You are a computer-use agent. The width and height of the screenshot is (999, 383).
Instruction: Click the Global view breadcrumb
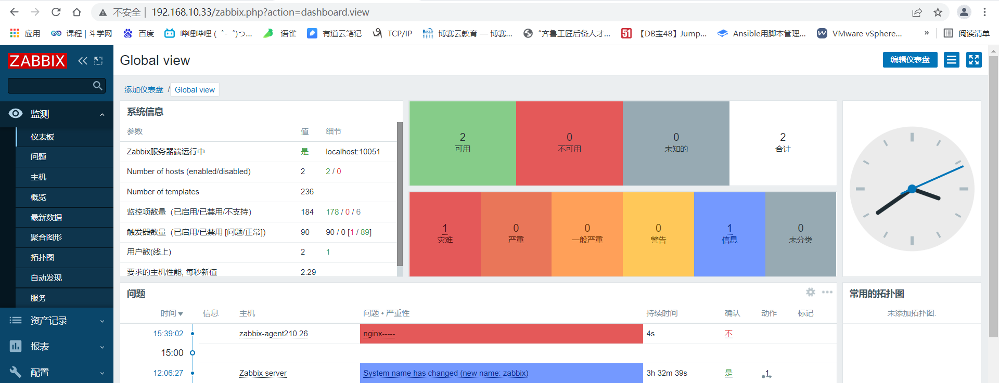tap(195, 90)
